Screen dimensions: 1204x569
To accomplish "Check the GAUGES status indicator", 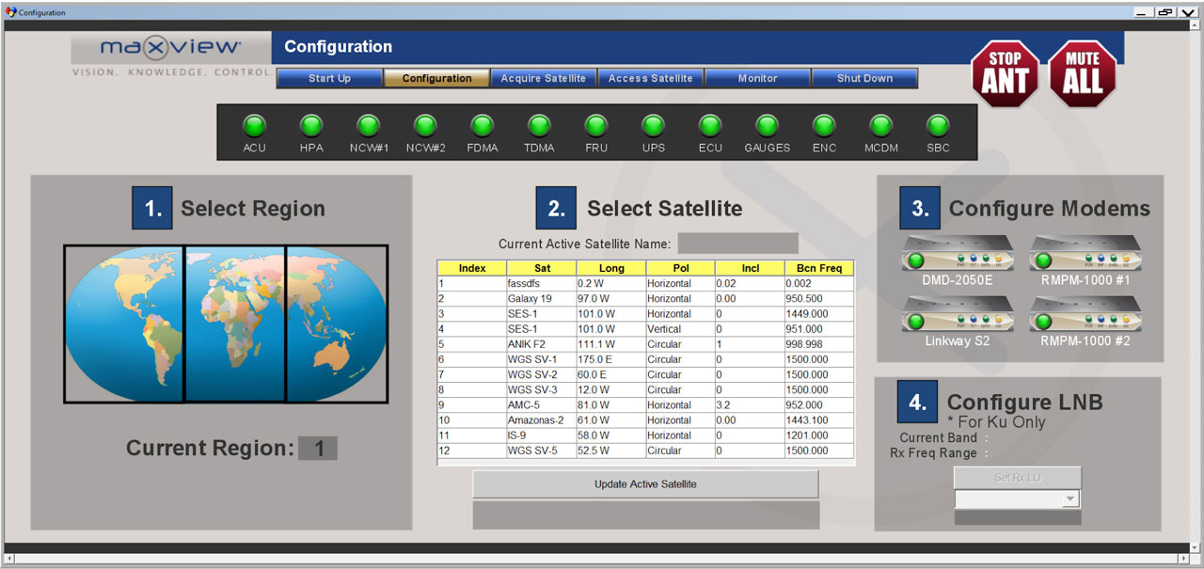I will click(x=767, y=126).
